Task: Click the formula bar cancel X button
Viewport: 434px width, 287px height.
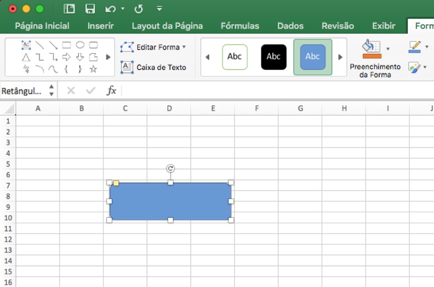Action: click(71, 90)
